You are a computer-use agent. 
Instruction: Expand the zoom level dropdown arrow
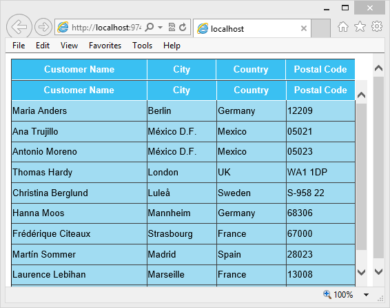click(366, 295)
